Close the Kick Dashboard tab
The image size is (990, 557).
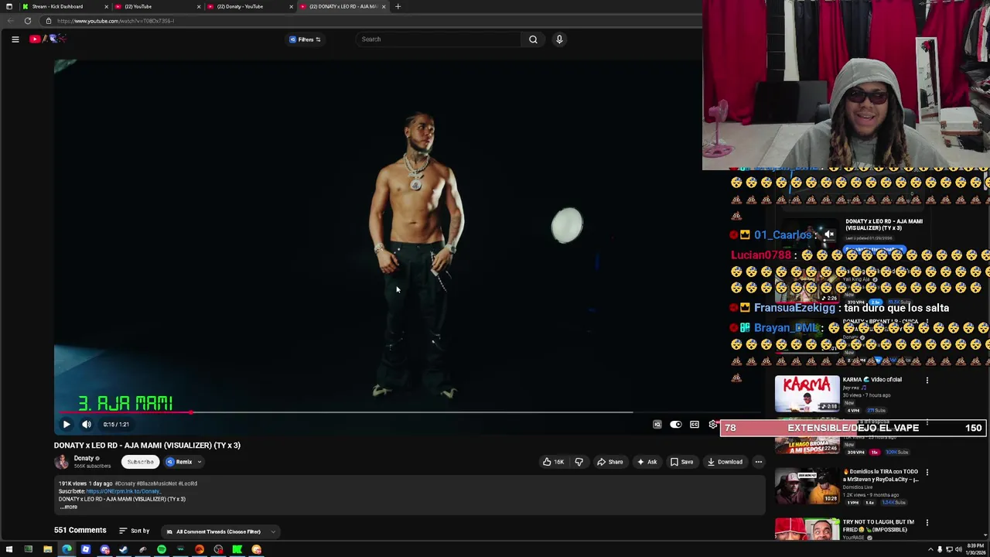coord(106,6)
